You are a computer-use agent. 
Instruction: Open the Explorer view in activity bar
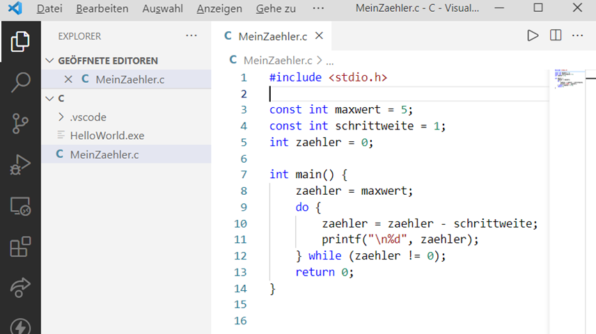[20, 41]
